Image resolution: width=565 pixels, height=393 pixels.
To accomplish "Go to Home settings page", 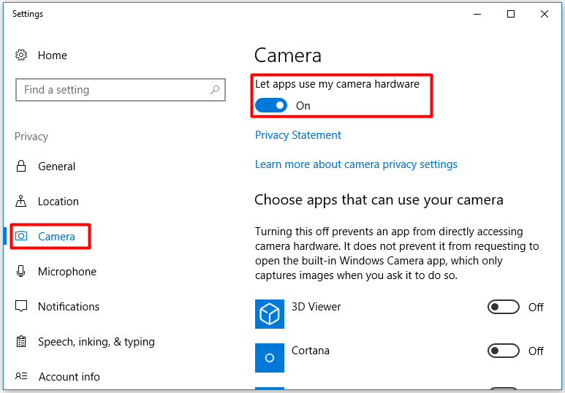I will (53, 56).
